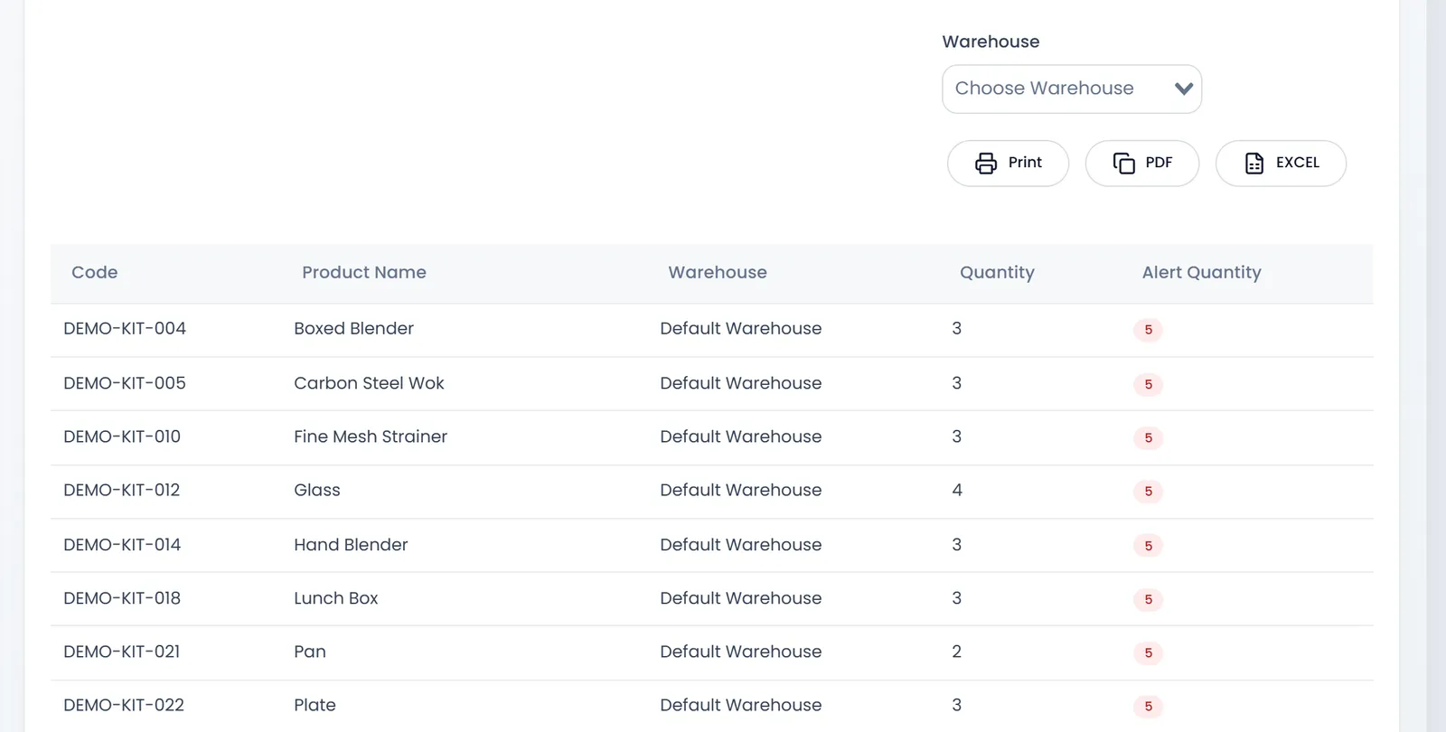Screen dimensions: 1446x732
Task: Click the alert quantity badge for Glass
Action: click(1148, 492)
